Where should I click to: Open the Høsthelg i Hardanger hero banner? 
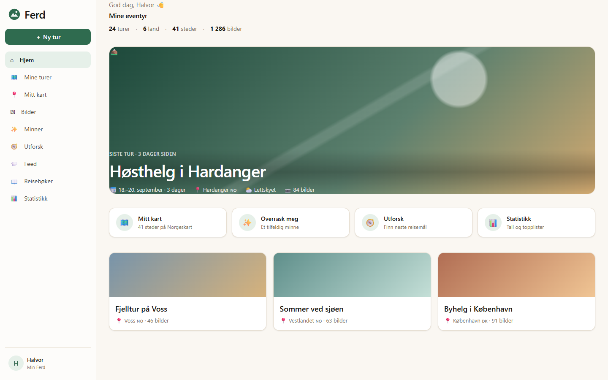click(352, 120)
